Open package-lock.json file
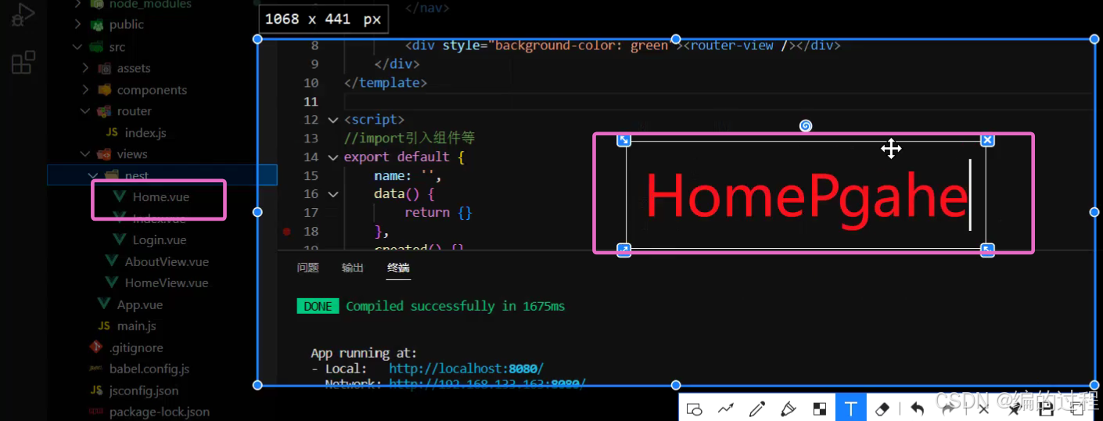Viewport: 1103px width, 421px height. tap(160, 412)
